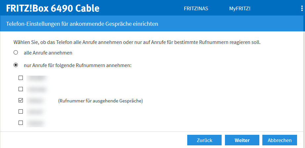Click the 'alle Anrufe annehmen' text label
The image size is (305, 148).
48,53
